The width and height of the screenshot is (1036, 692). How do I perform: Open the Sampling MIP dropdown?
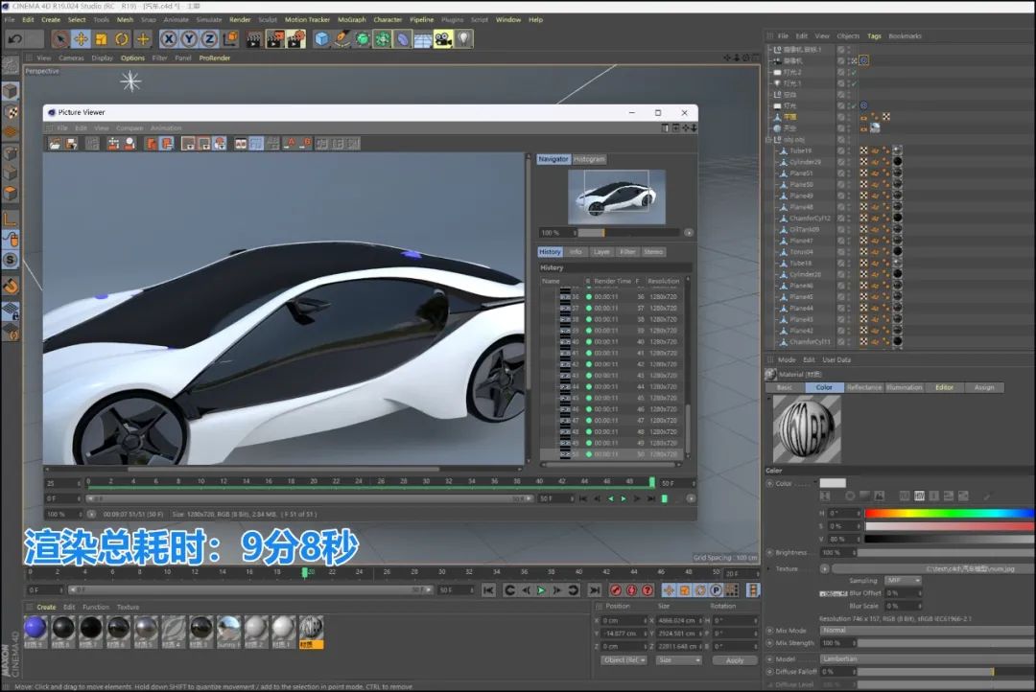902,581
